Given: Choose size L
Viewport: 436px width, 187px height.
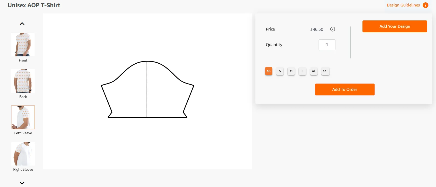Looking at the screenshot, I should point(302,71).
